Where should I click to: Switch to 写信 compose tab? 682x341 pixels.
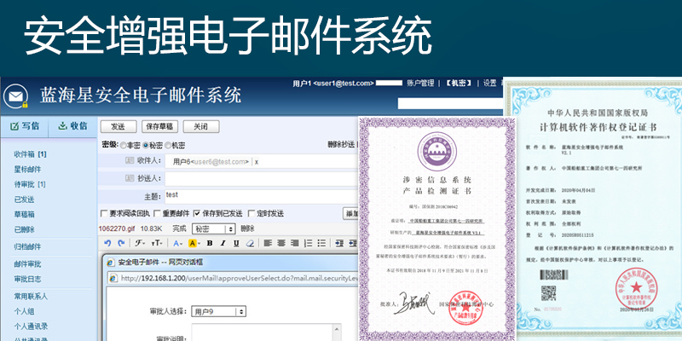[x=24, y=126]
